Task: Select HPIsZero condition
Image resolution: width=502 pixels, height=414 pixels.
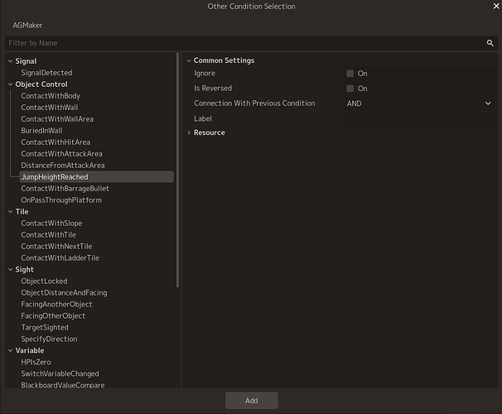Action: [36, 362]
